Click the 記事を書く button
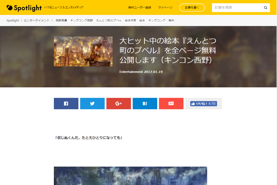The height and width of the screenshot is (185, 277). (192, 8)
